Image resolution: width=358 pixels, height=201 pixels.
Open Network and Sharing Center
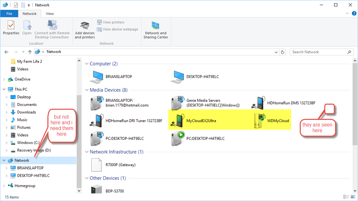tap(156, 30)
